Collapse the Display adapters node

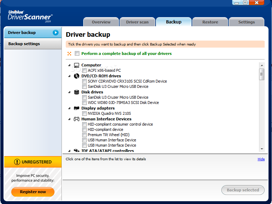69,108
